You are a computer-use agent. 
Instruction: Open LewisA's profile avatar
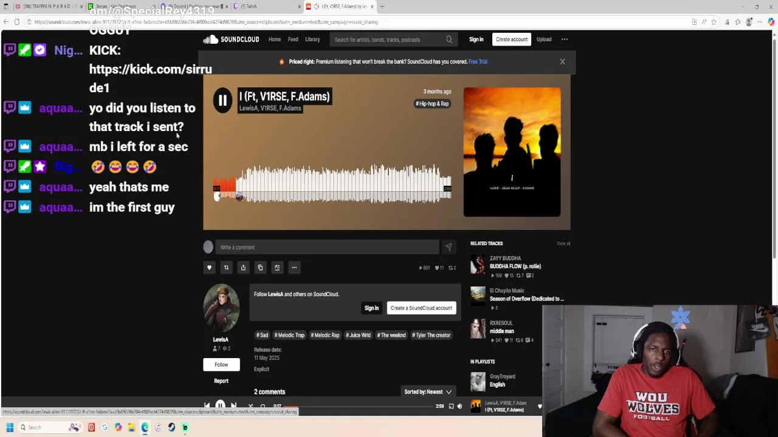[x=221, y=308]
